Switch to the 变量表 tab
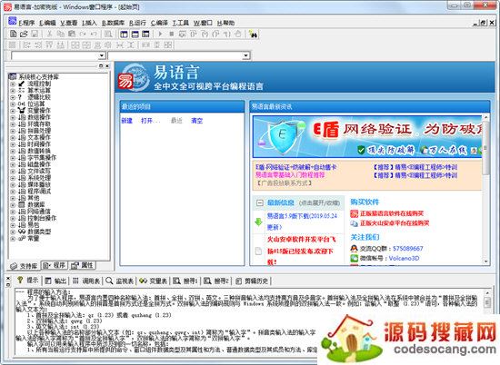This screenshot has width=500, height=365. coord(154,281)
